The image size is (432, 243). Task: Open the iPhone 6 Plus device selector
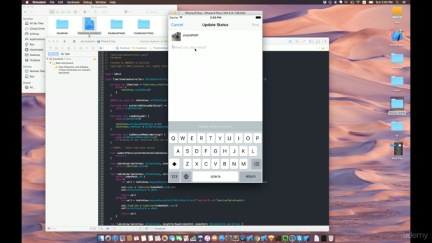[x=107, y=41]
